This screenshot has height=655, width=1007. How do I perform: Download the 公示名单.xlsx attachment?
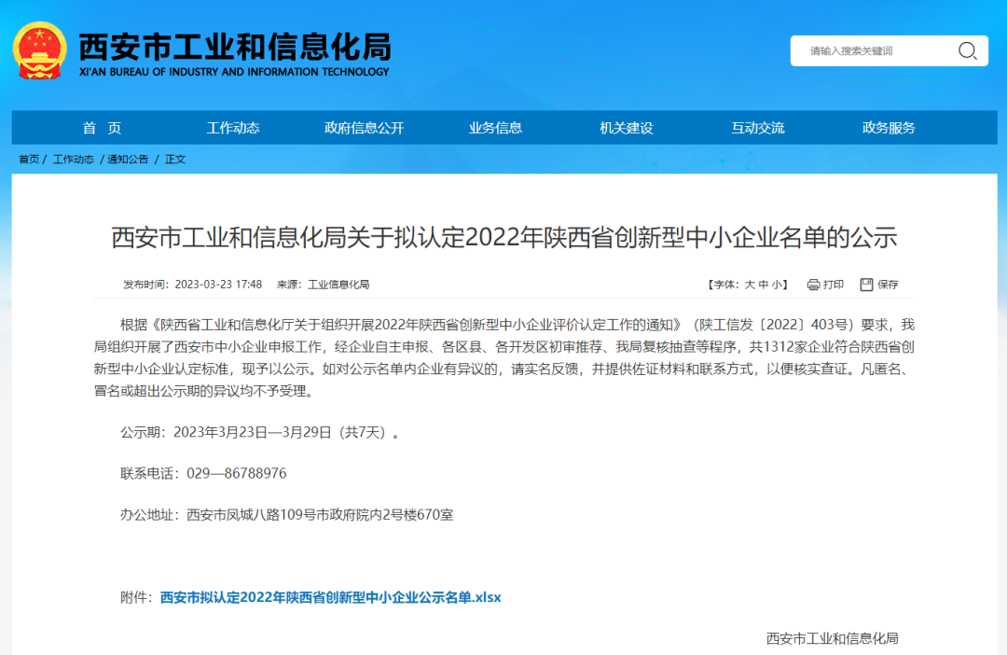click(331, 597)
